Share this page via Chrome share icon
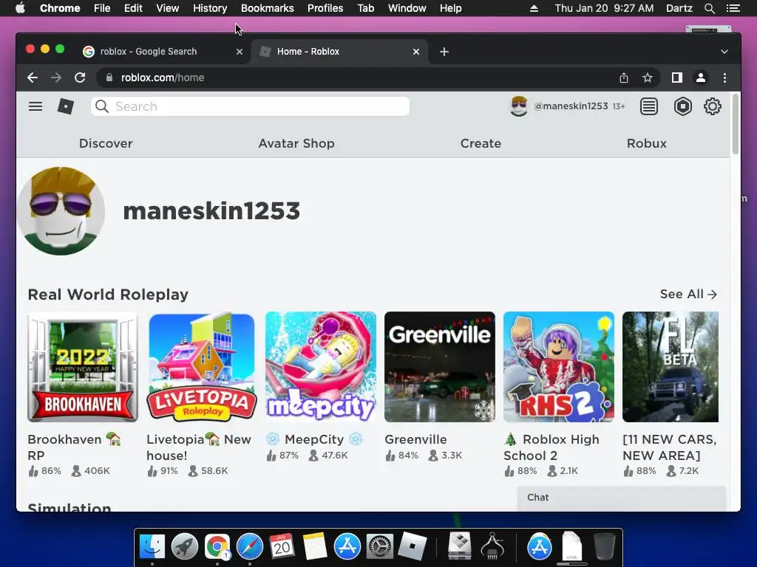Viewport: 757px width, 567px height. [x=624, y=78]
